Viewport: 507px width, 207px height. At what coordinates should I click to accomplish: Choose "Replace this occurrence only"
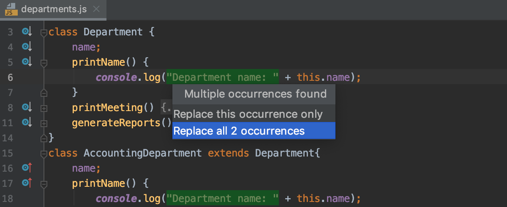point(248,114)
